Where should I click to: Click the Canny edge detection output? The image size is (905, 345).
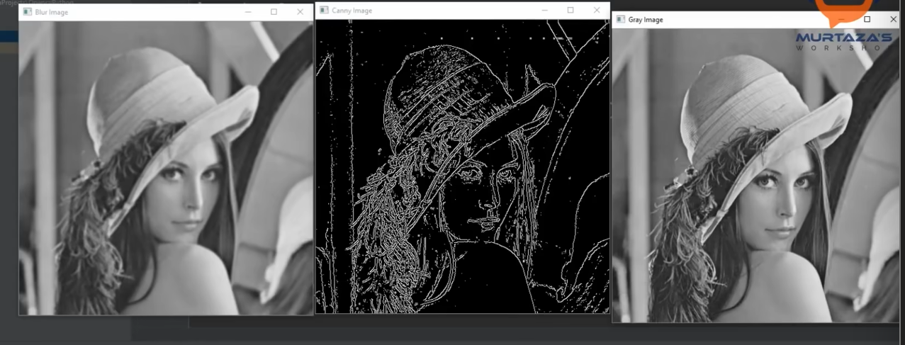(462, 166)
